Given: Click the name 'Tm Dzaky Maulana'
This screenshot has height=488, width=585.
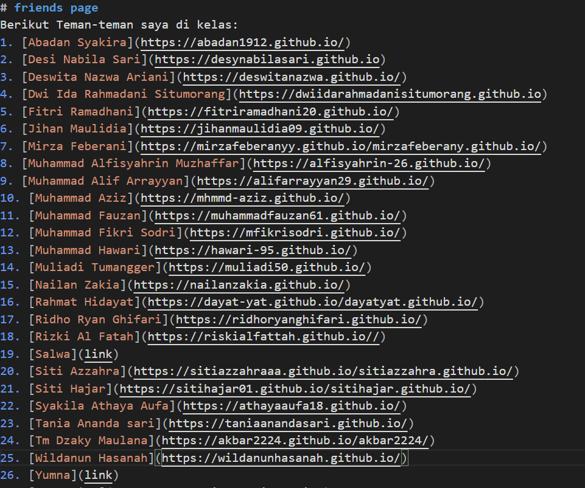Looking at the screenshot, I should click(x=91, y=441).
